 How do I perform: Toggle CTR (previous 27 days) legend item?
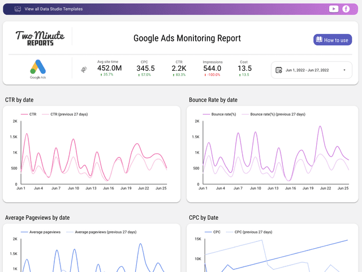click(x=65, y=114)
